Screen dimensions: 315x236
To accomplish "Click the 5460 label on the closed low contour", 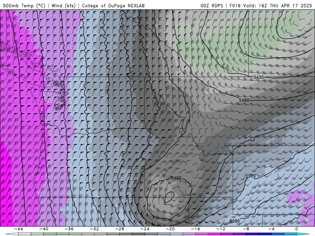I will 176,178.
